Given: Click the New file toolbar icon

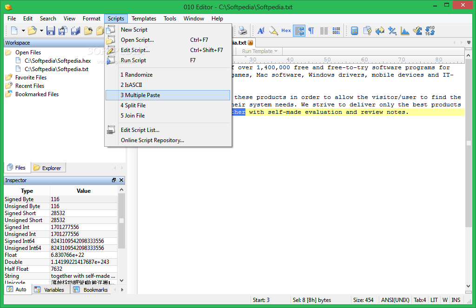Looking at the screenshot, I should click(x=14, y=30).
